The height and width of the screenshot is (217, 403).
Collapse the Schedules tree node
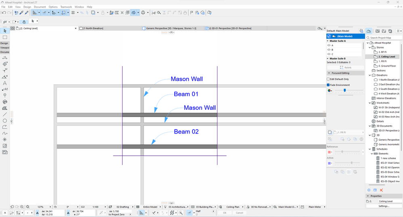[x=370, y=149]
